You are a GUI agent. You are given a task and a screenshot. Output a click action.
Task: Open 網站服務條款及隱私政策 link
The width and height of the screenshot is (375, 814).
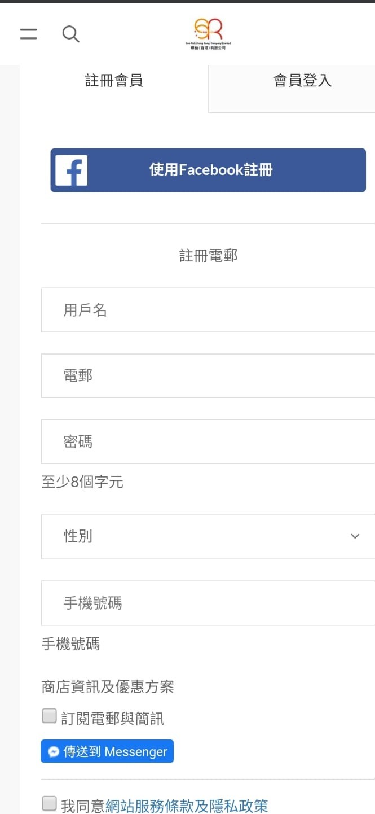click(x=187, y=806)
